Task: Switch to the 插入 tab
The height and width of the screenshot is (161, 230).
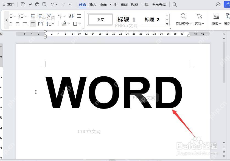Action: 92,5
